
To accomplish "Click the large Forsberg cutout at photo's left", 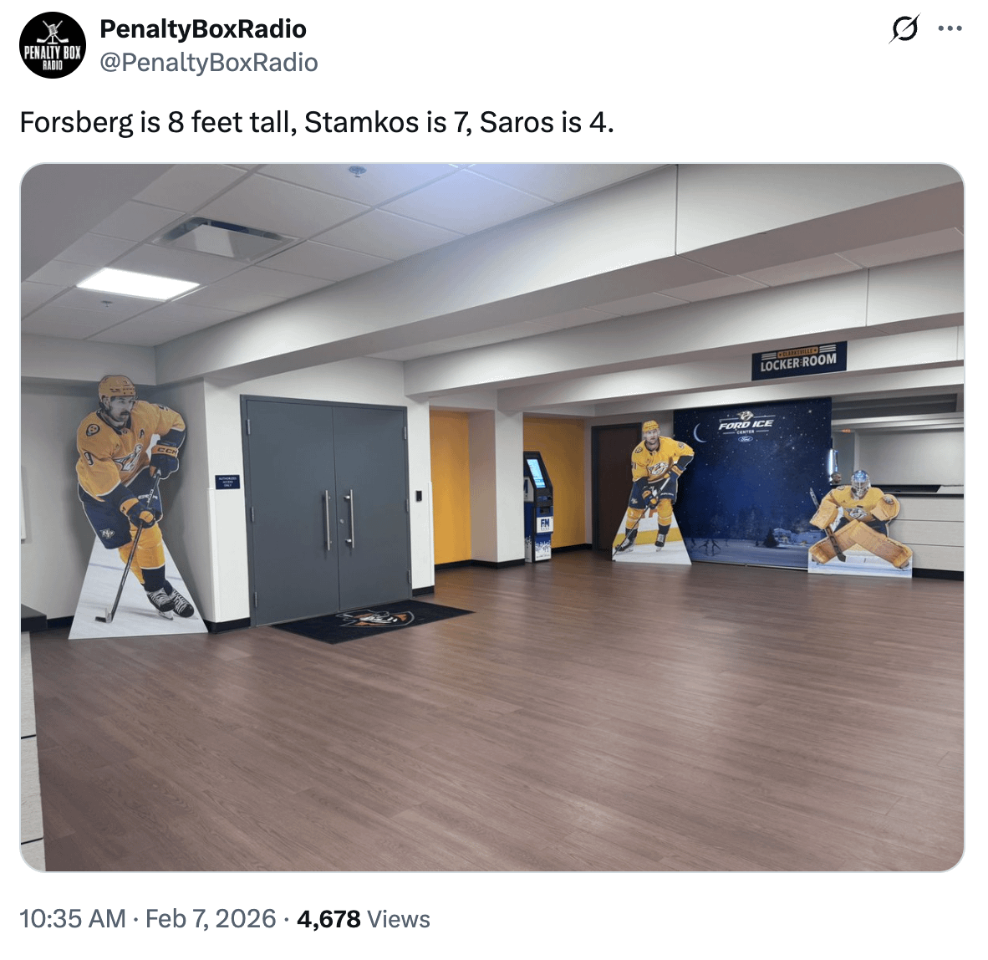I will 133,504.
